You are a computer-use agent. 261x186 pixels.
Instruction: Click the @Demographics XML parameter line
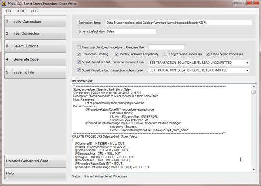pyautogui.click(x=98, y=154)
